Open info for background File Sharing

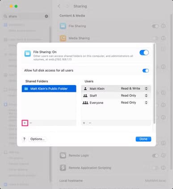163,26
